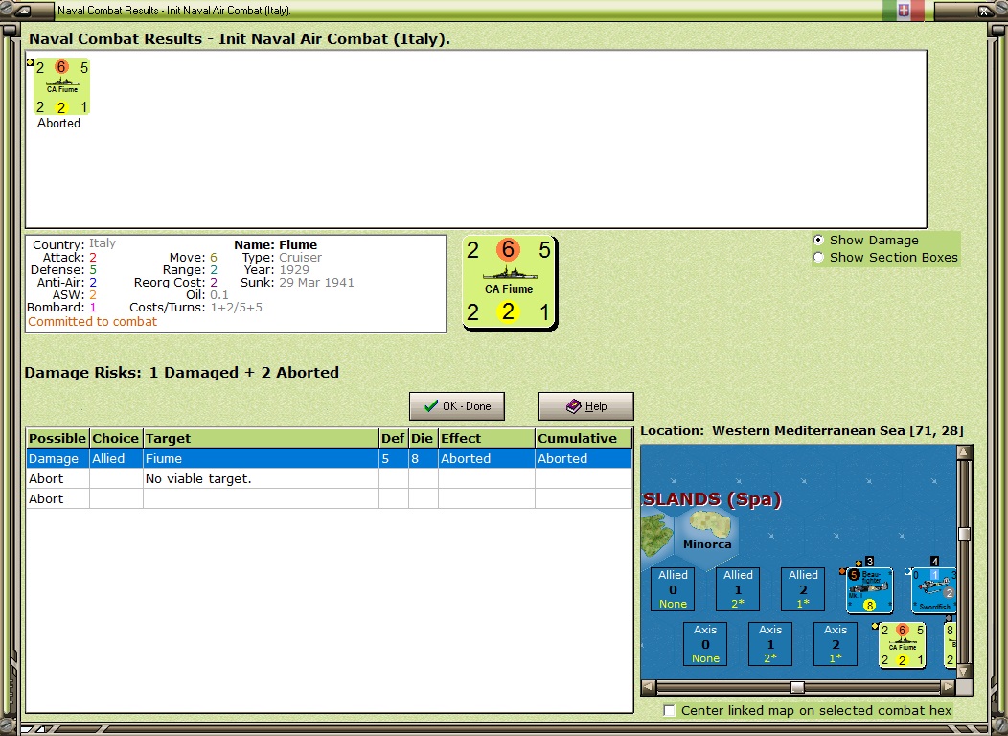Viewport: 1008px width, 736px height.
Task: Click the Allied 0 None section box
Action: click(x=673, y=588)
